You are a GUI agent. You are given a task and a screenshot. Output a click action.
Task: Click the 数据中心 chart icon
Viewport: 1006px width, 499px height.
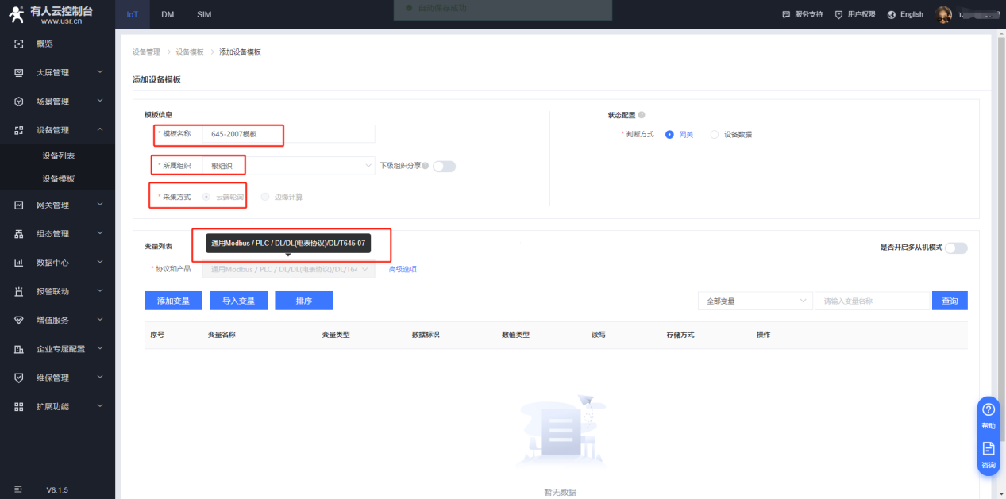[19, 263]
